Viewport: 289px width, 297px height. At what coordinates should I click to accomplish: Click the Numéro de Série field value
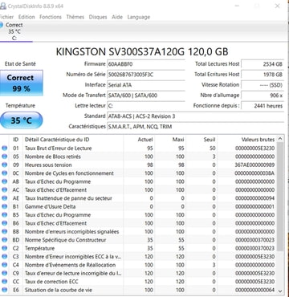coord(146,75)
